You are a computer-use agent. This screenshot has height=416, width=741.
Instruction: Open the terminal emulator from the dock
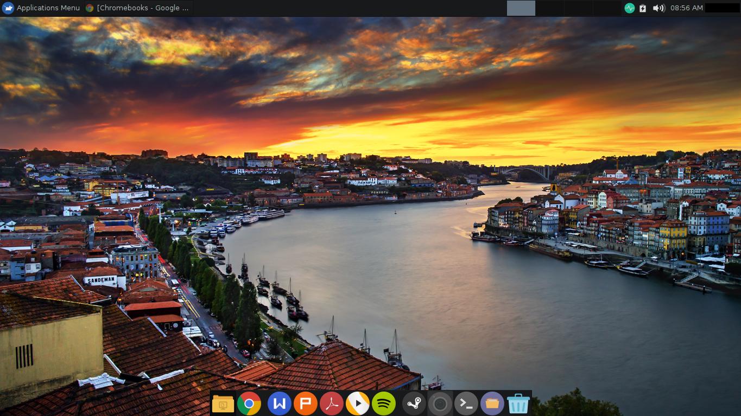466,404
